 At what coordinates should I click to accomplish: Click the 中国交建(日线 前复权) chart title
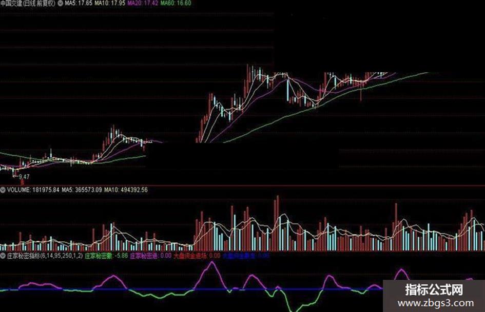point(28,4)
